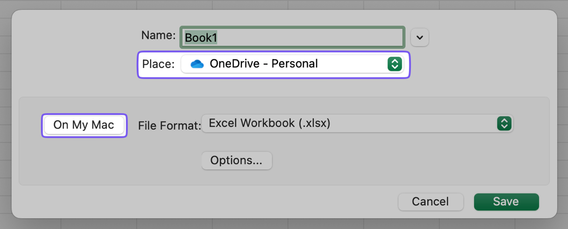568x229 pixels.
Task: Click the "Name:" label
Action: tap(158, 35)
